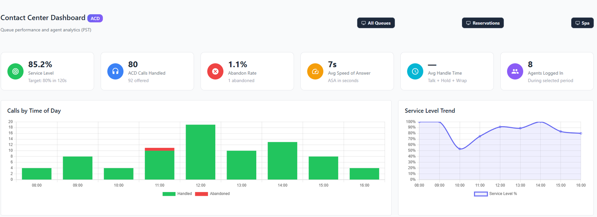Click the 09:00 handled calls bar

[x=78, y=168]
